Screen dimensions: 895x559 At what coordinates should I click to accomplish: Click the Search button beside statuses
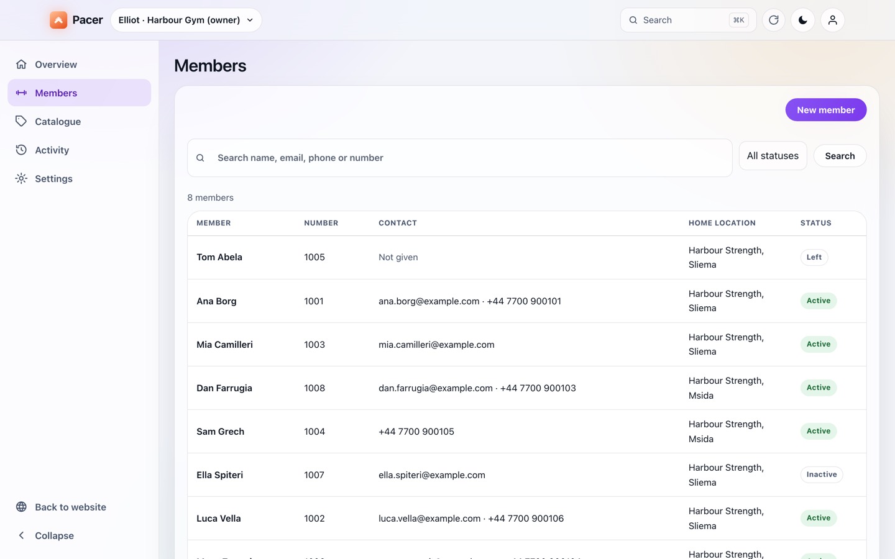click(840, 156)
